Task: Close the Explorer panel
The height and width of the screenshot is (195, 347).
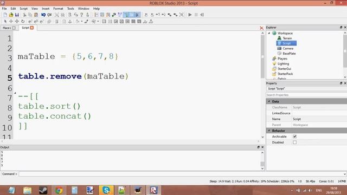Action: 345,28
